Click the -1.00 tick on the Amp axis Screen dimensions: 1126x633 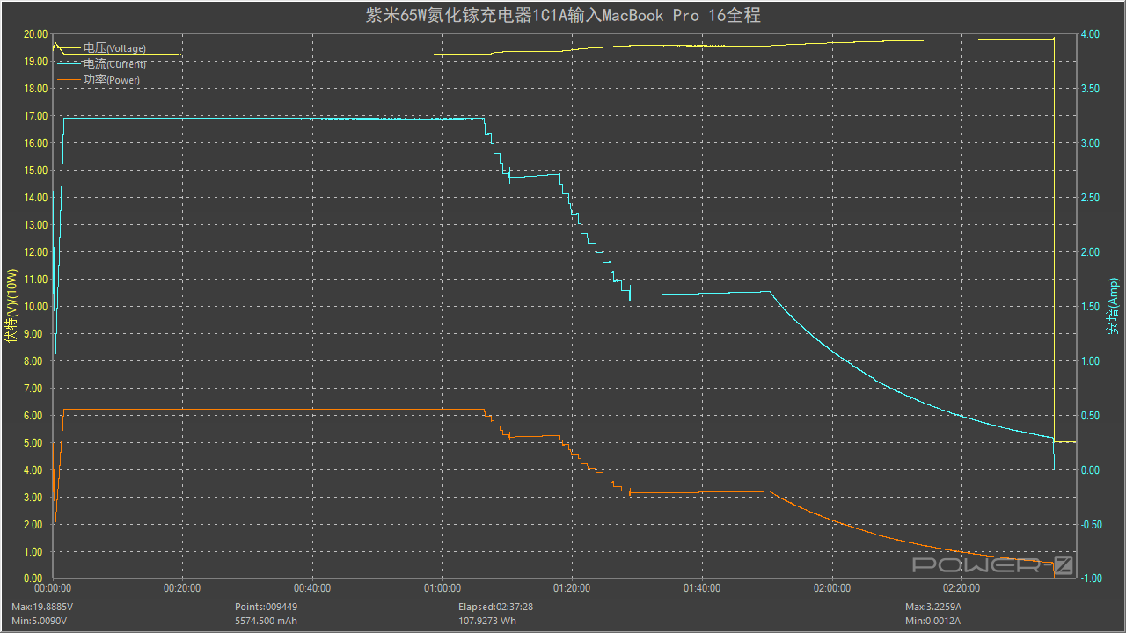1090,578
